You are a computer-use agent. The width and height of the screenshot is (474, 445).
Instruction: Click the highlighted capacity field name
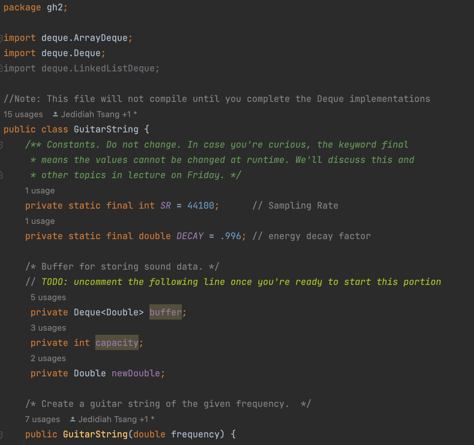point(117,343)
